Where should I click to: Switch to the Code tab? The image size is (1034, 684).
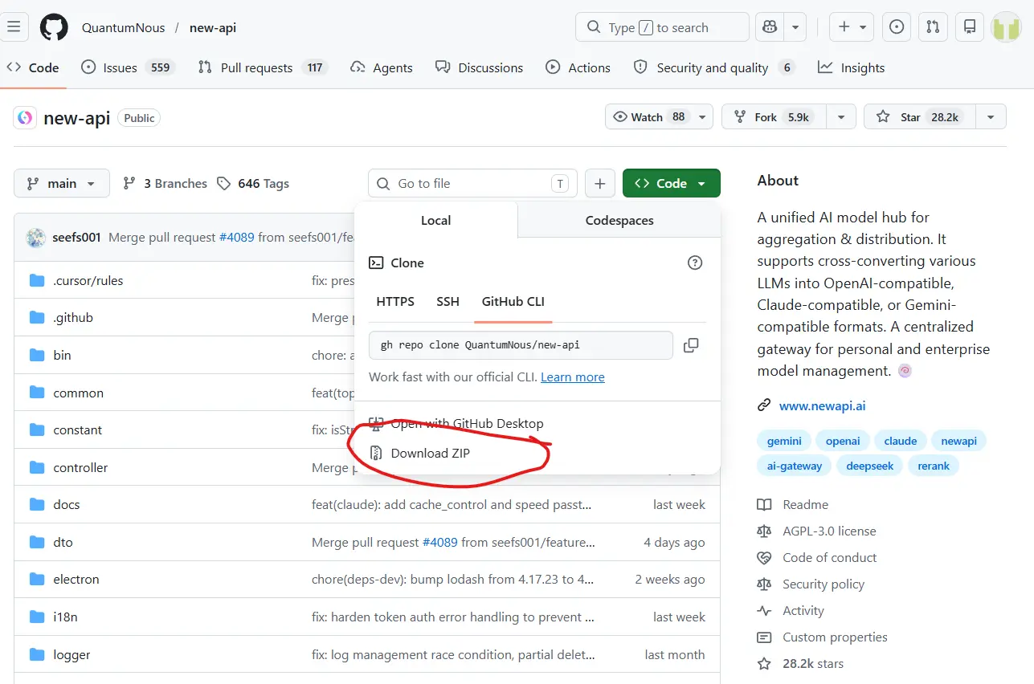click(x=32, y=67)
